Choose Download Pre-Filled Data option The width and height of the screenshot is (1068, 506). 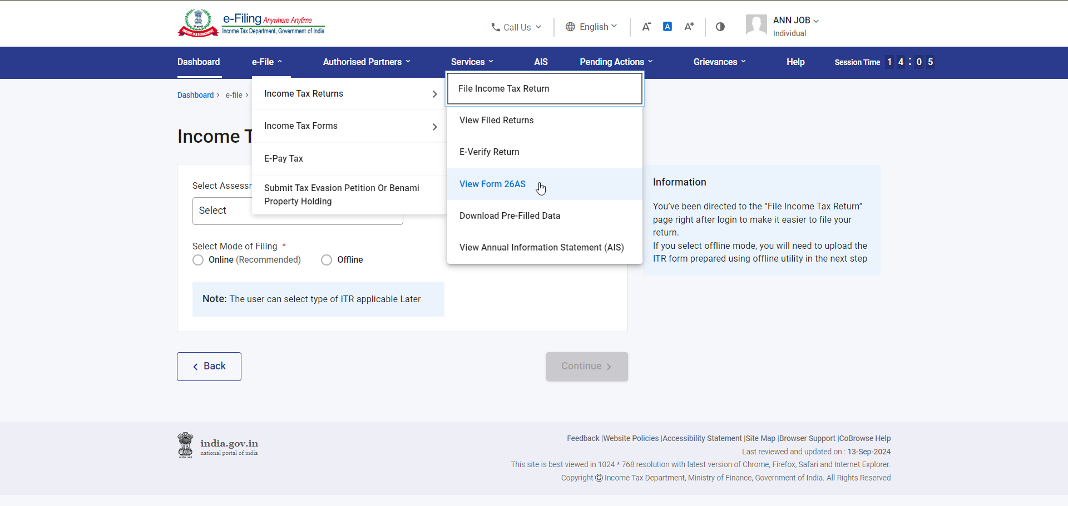point(510,216)
